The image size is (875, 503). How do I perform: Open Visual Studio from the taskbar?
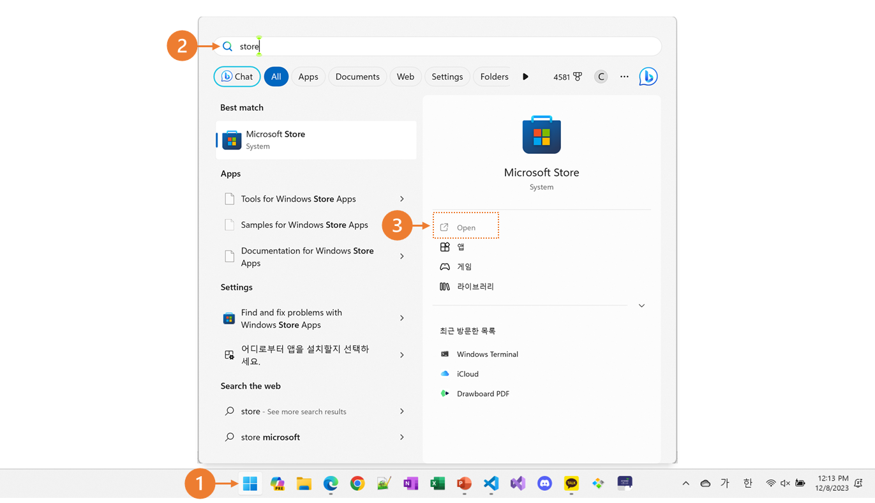[518, 484]
